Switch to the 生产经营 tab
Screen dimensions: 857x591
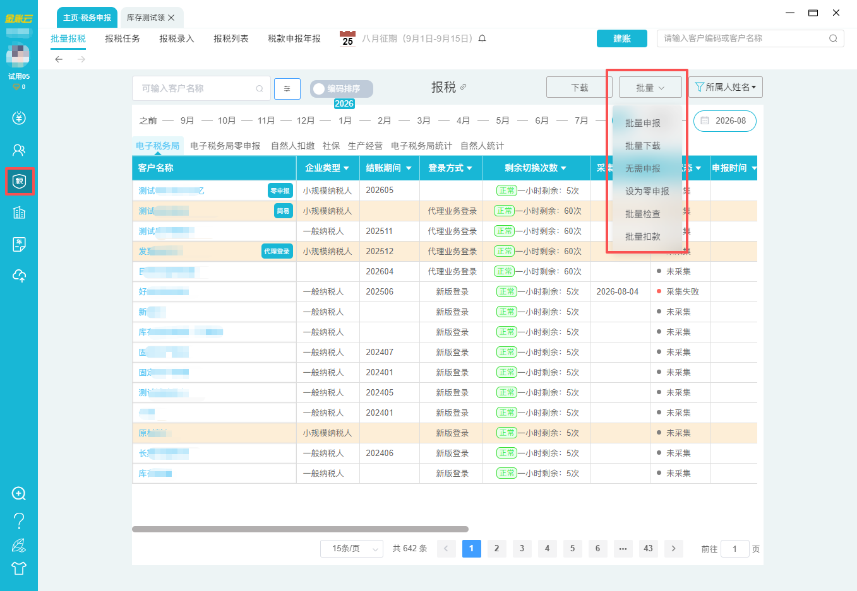[365, 146]
